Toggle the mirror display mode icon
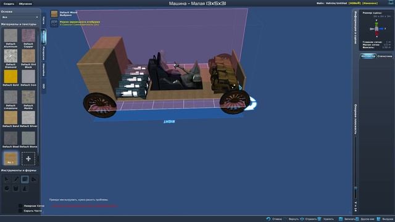The image size is (395, 222). (54, 23)
